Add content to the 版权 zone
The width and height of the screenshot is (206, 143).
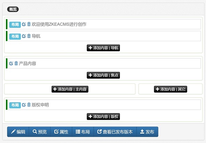pyautogui.click(x=103, y=117)
